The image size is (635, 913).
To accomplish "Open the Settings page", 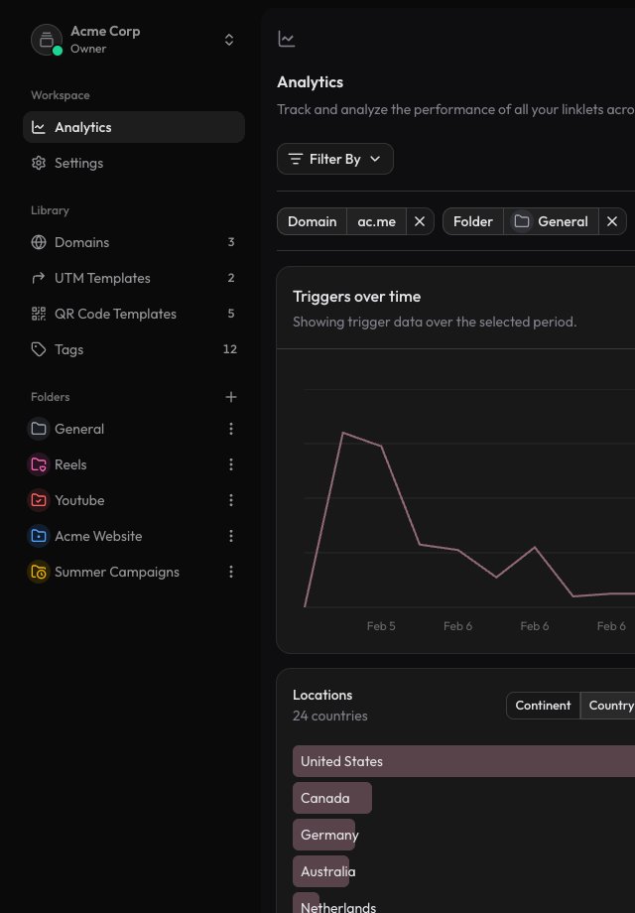I will pyautogui.click(x=78, y=163).
